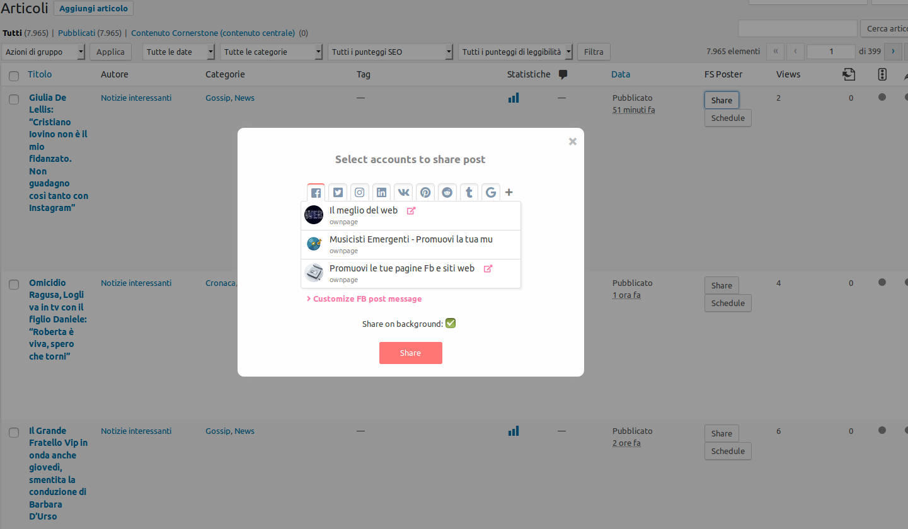Select Musicisti Emergenti account row
Screen dimensions: 908x529
(411, 244)
